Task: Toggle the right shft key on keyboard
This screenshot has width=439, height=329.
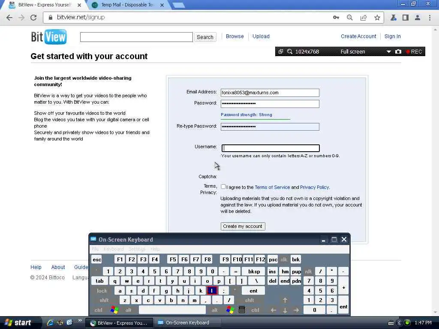Action: tap(249, 300)
